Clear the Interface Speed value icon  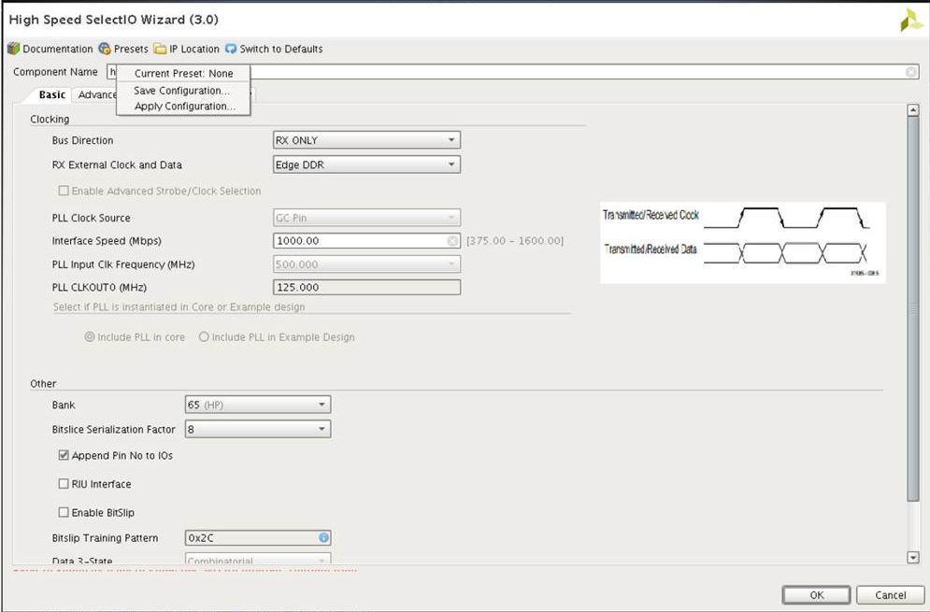(452, 241)
